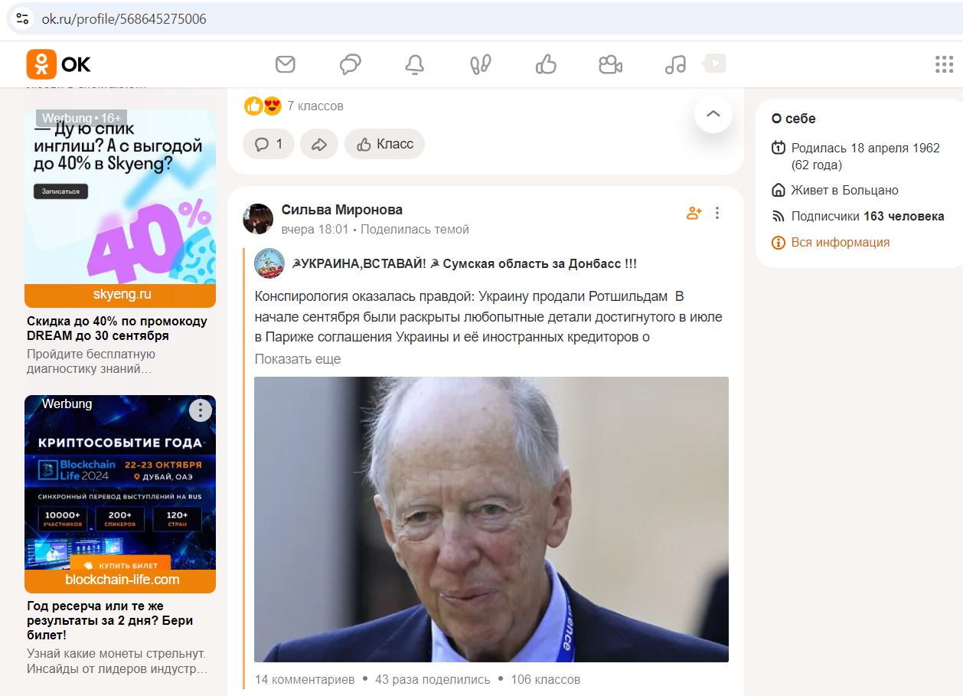Click the address bar URL

point(124,18)
